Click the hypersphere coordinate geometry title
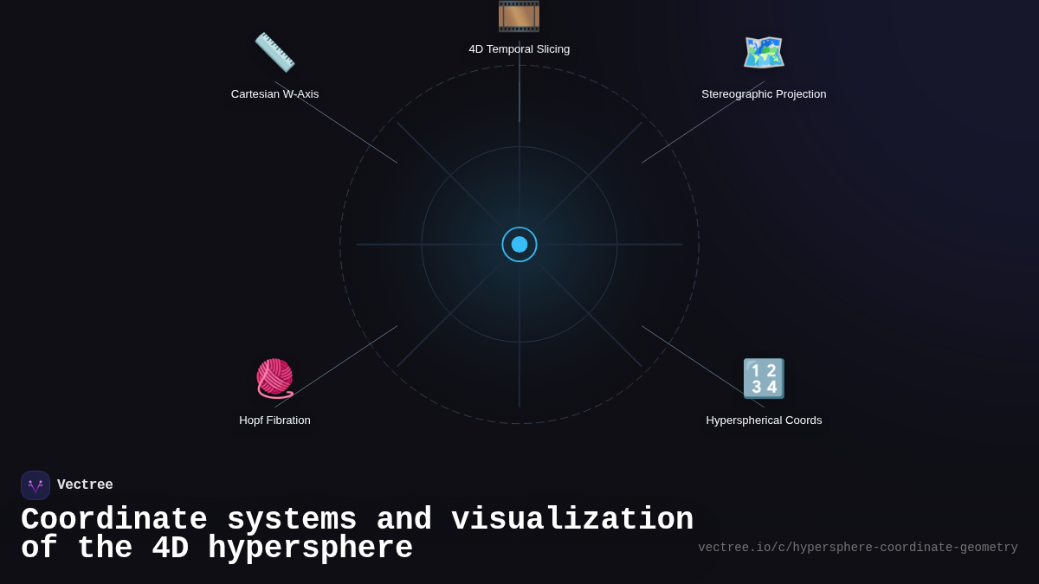The image size is (1039, 584). click(357, 532)
